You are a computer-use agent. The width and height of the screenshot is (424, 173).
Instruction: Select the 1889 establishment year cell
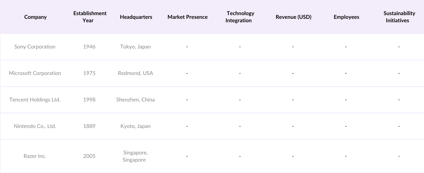(x=89, y=126)
